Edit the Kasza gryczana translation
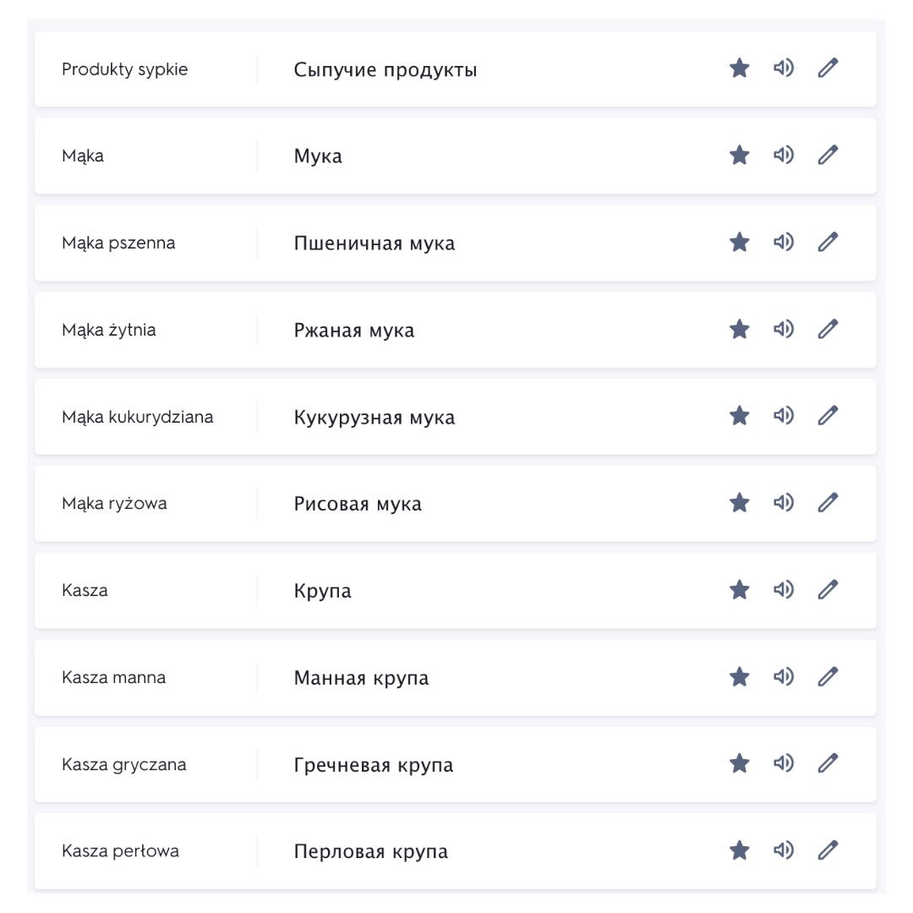Screen dimensions: 913x913 tap(828, 763)
